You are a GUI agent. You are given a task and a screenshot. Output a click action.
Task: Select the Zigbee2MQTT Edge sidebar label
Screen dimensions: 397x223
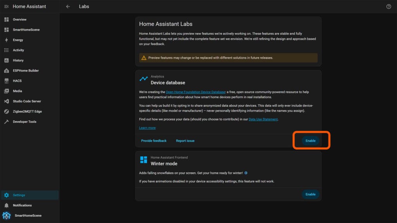coord(28,111)
